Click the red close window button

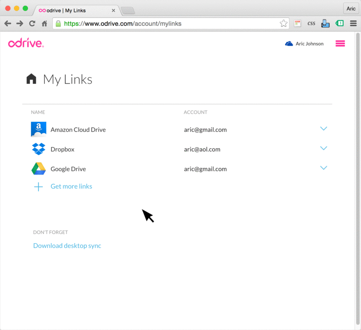pos(8,9)
